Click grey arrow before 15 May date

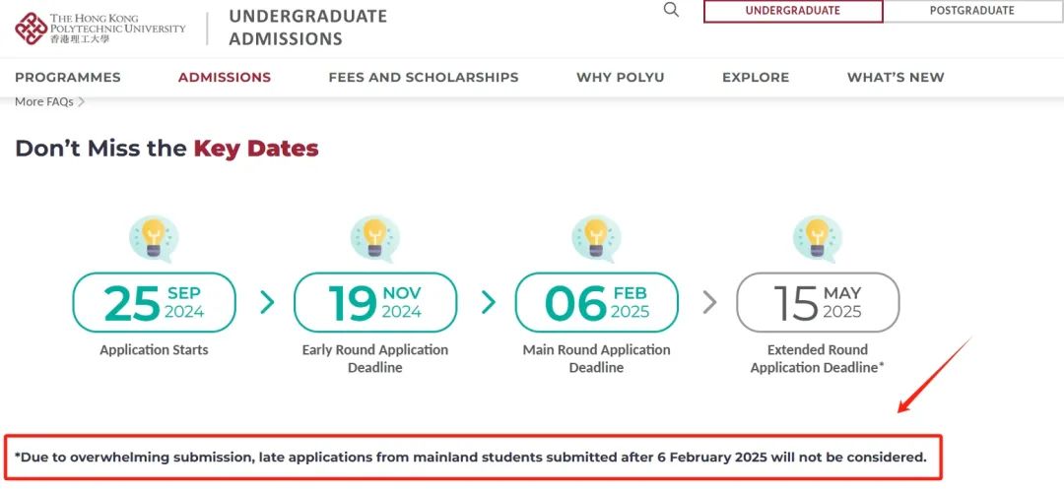(x=709, y=302)
